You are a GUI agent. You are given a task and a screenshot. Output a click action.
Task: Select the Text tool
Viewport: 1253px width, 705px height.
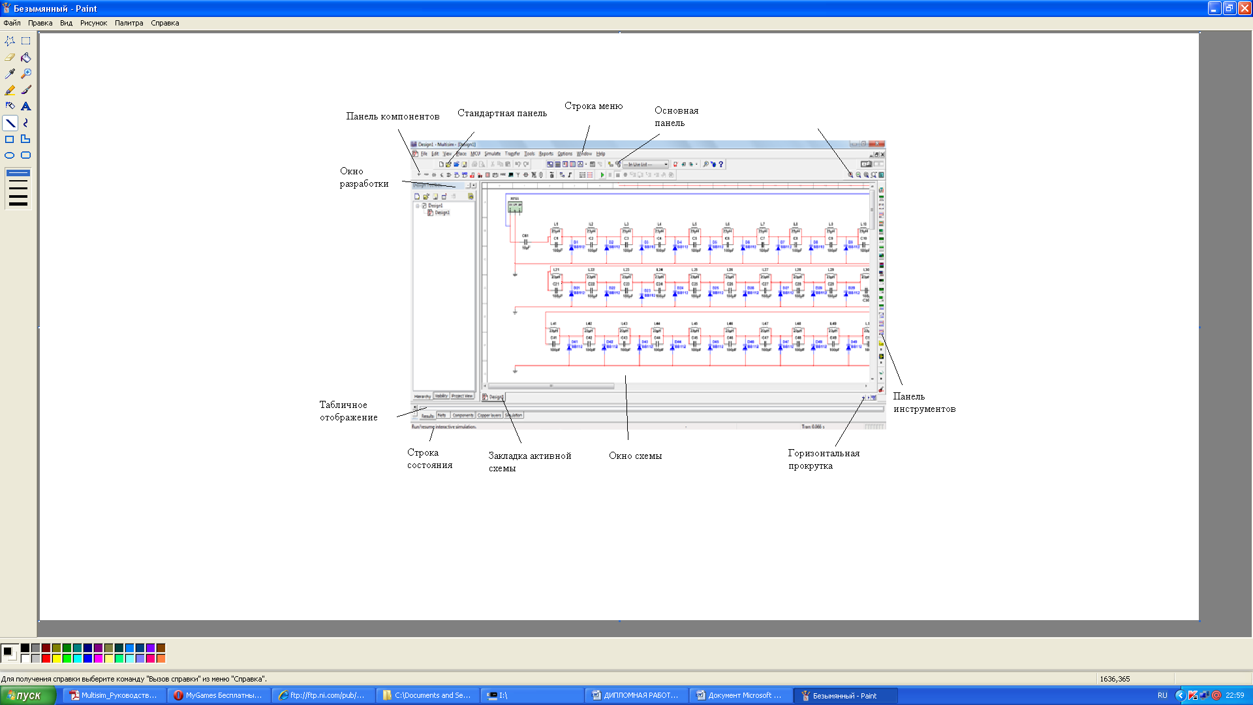coord(26,106)
